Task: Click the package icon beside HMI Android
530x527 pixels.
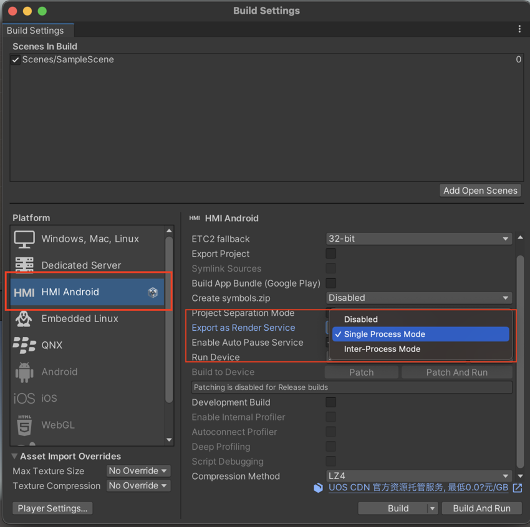Action: click(x=153, y=292)
